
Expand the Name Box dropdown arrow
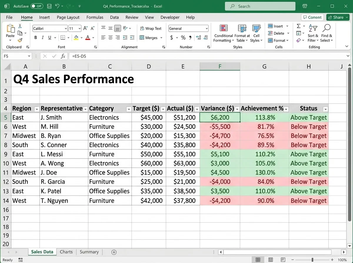click(29, 56)
